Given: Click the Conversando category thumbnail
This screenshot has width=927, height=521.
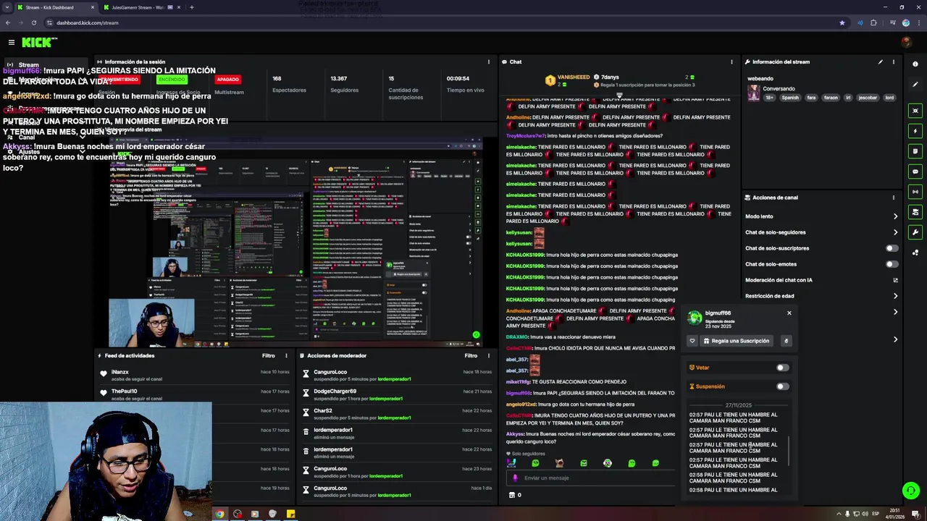Looking at the screenshot, I should [754, 93].
